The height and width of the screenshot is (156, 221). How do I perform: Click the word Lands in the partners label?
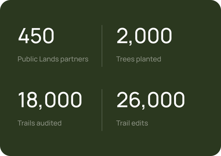[49, 59]
